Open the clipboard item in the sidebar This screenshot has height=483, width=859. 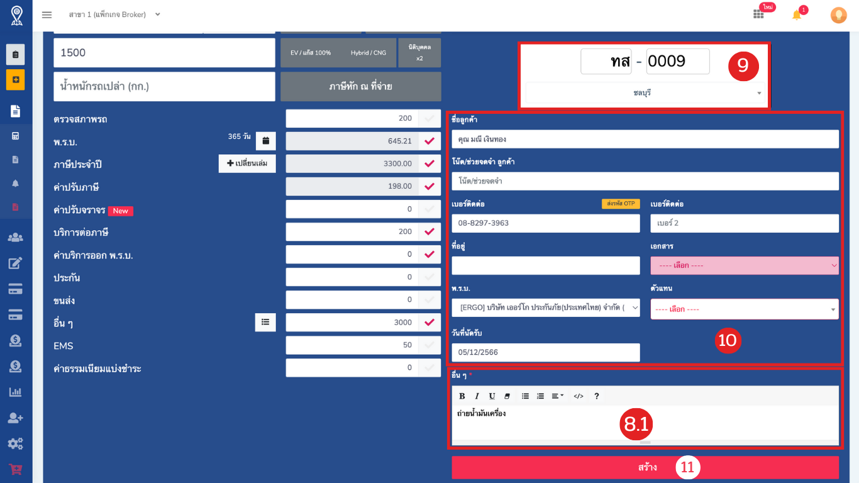tap(16, 55)
